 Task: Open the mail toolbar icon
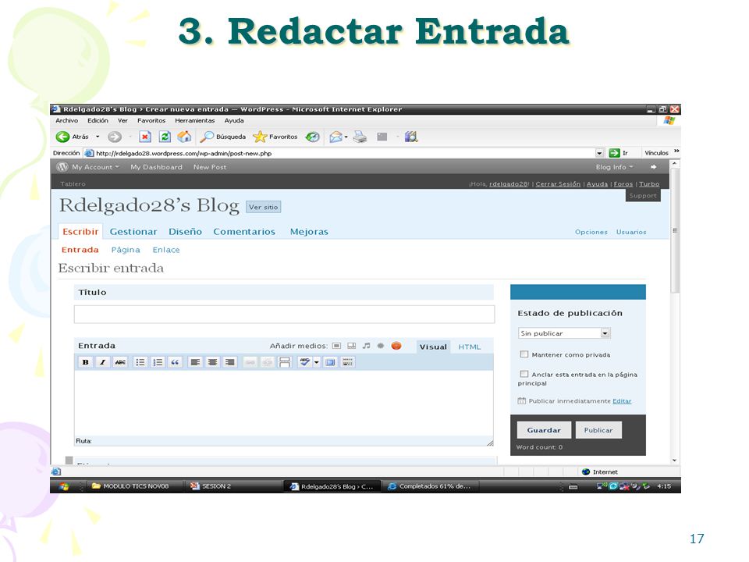click(x=336, y=137)
